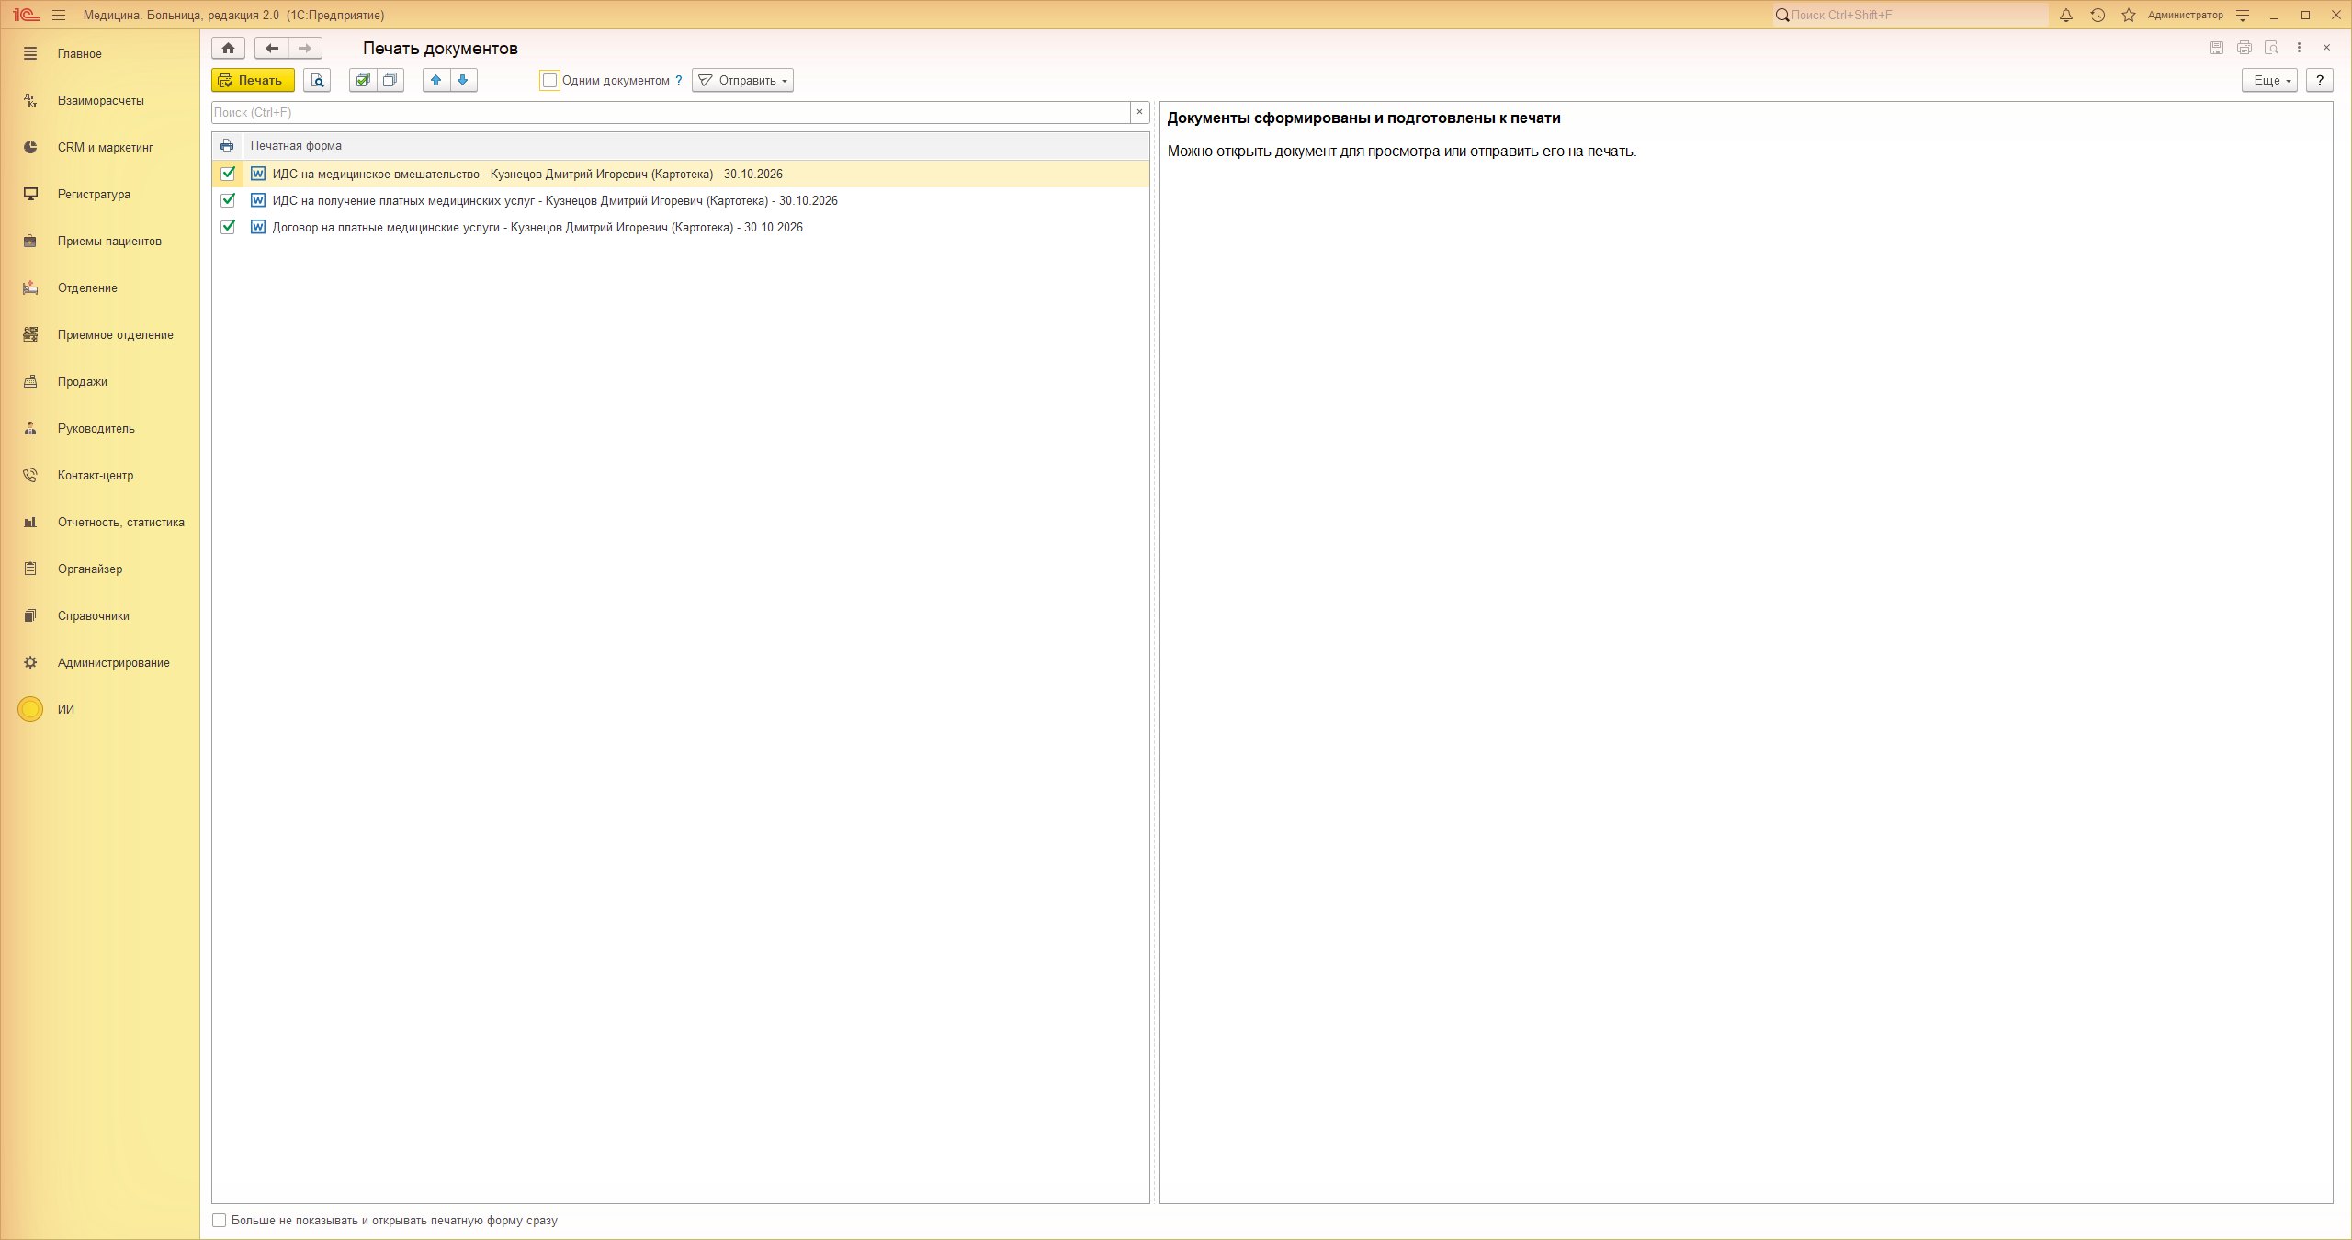Select the row ИДС на получение платных медицинских услуг
This screenshot has height=1240, width=2352.
tap(681, 200)
